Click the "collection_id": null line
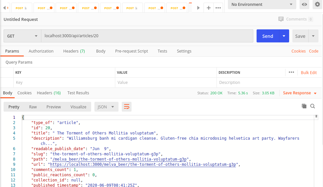The height and width of the screenshot is (187, 323). click(x=57, y=180)
